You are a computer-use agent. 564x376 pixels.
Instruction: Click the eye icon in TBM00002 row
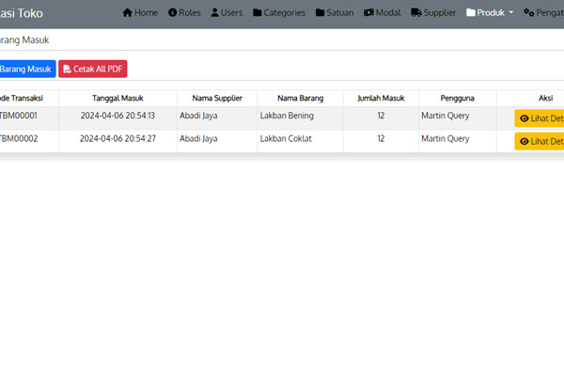tap(525, 141)
